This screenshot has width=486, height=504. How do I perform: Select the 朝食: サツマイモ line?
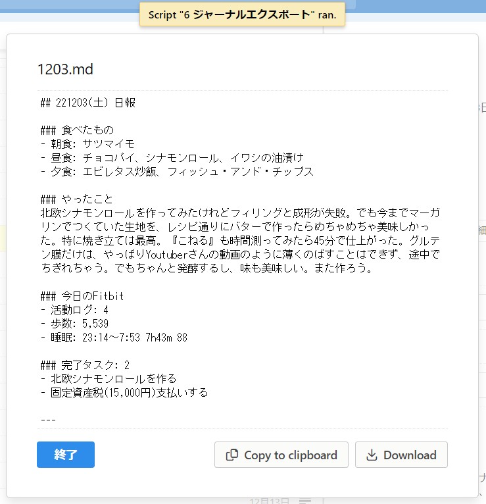pos(87,143)
